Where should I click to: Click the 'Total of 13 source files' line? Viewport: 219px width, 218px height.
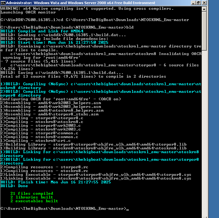tap(83, 76)
